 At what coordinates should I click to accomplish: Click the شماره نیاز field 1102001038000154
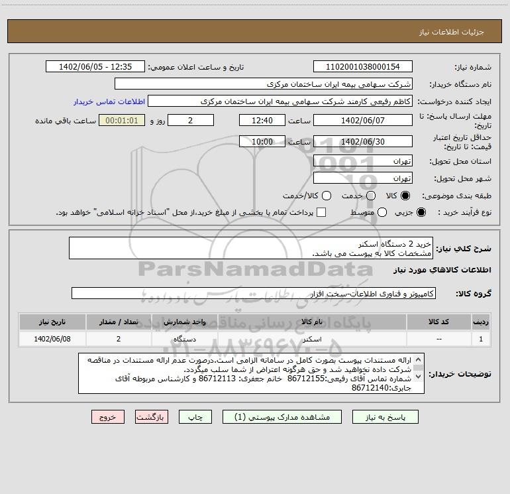click(363, 67)
